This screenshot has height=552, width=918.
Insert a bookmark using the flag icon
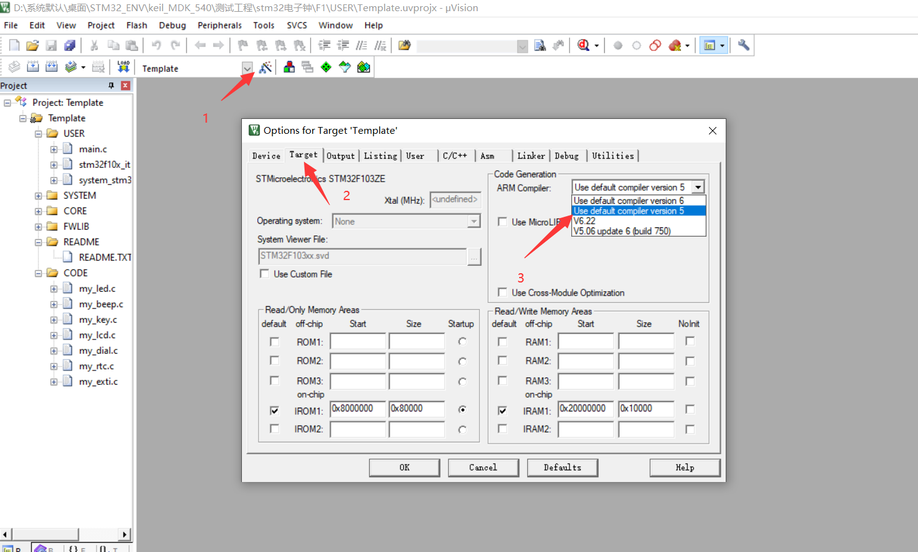[243, 45]
